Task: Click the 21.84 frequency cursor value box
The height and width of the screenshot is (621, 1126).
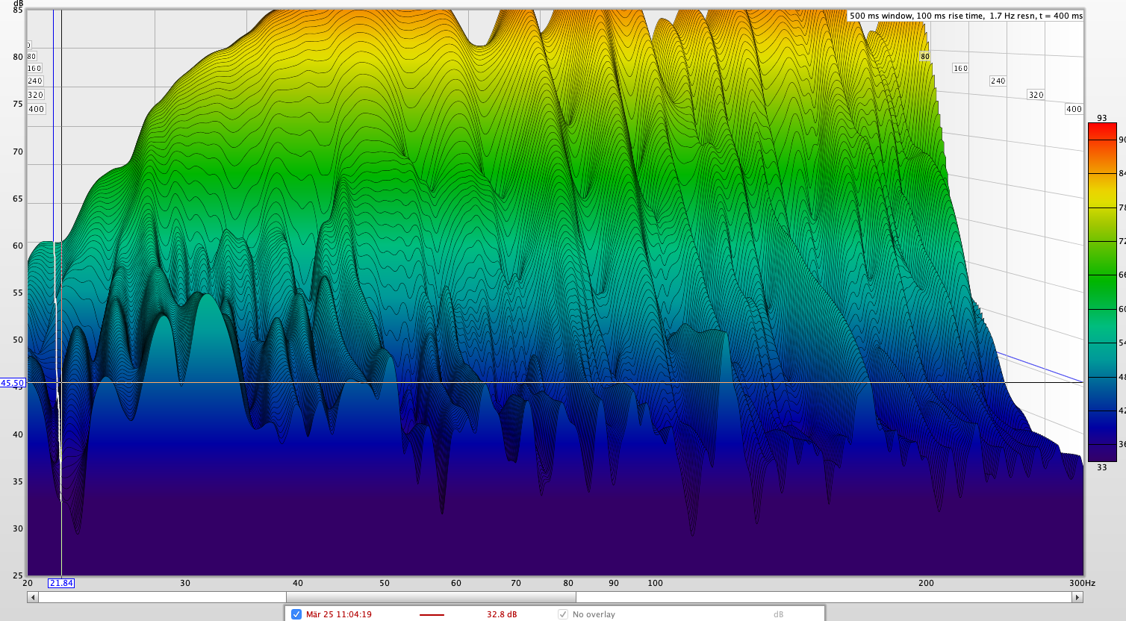Action: [61, 583]
